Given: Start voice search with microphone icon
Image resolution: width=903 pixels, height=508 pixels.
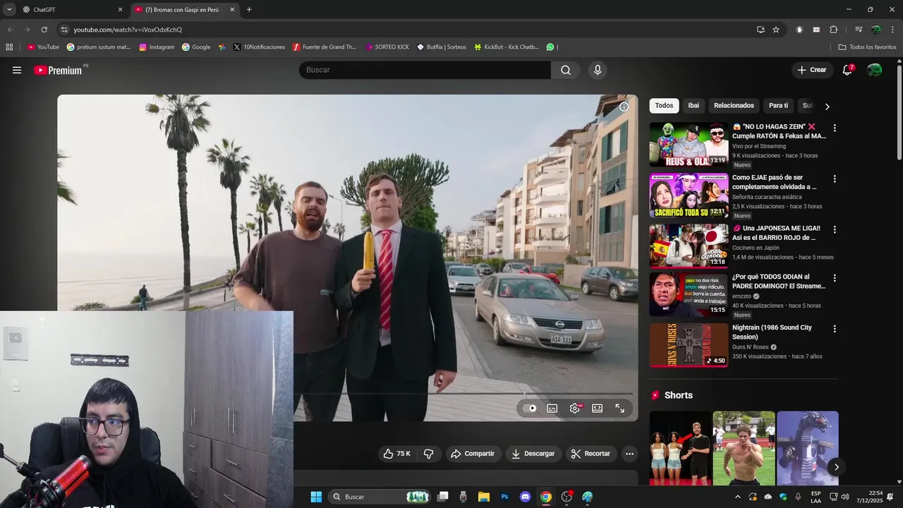Looking at the screenshot, I should pyautogui.click(x=598, y=70).
